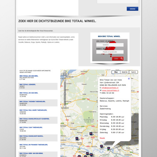Screen dimensions: 157x157
Task: Switch the map to Hybrid view
Action: tap(133, 72)
